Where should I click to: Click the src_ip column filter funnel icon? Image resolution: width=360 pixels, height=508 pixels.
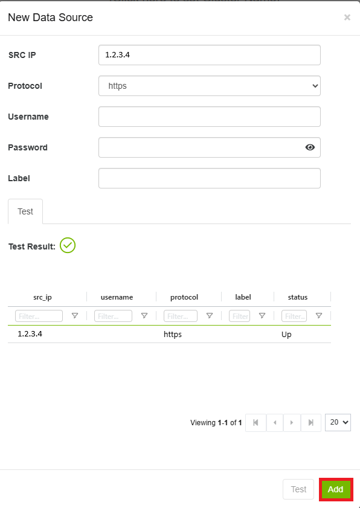pos(75,315)
